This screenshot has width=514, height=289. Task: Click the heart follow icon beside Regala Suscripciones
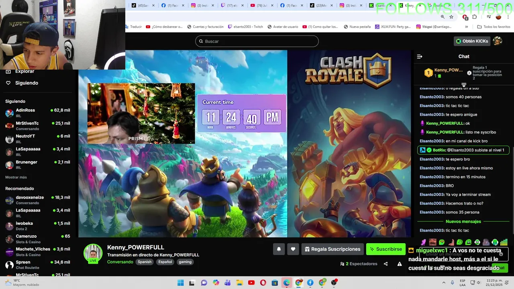click(293, 249)
